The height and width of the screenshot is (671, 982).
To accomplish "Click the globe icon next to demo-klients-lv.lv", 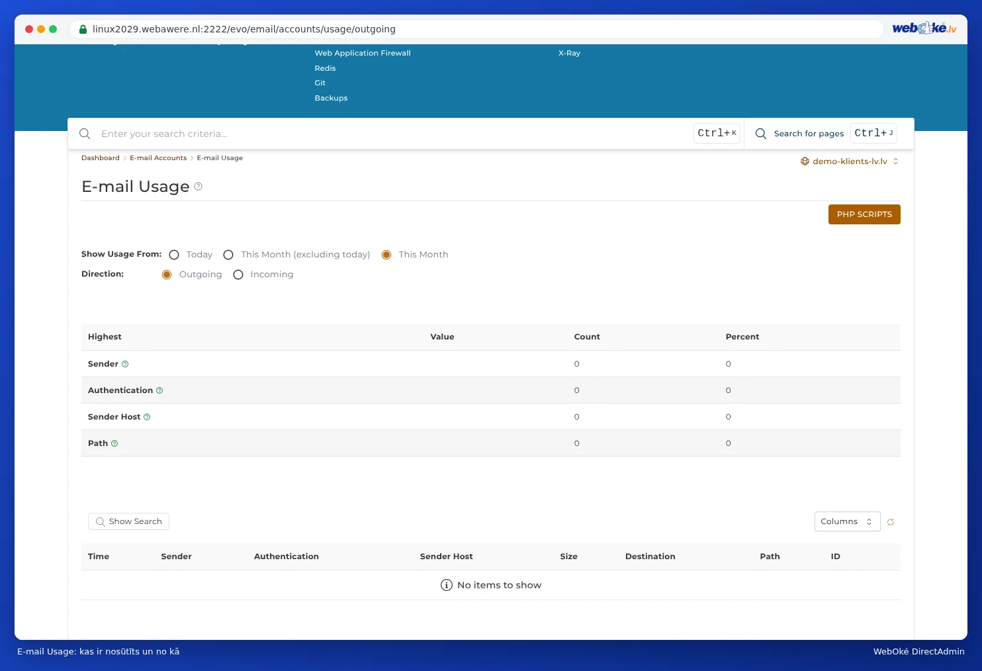I will 805,161.
